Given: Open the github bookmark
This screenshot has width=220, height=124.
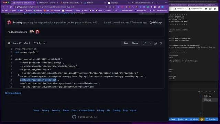Looking at the screenshot, I should point(28,11).
